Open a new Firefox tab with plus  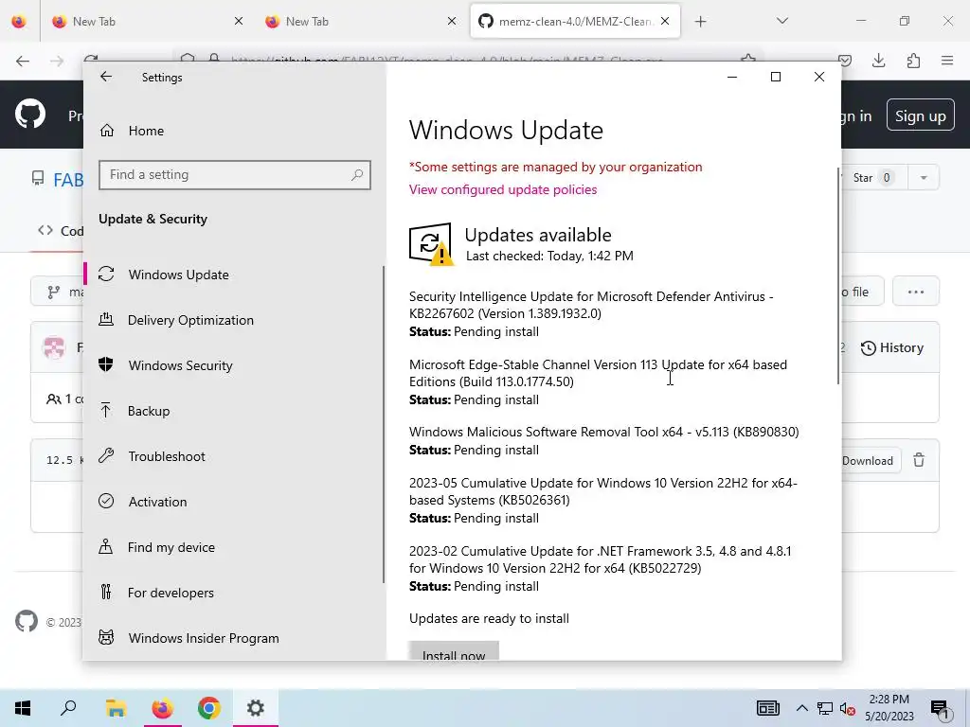[x=700, y=22]
